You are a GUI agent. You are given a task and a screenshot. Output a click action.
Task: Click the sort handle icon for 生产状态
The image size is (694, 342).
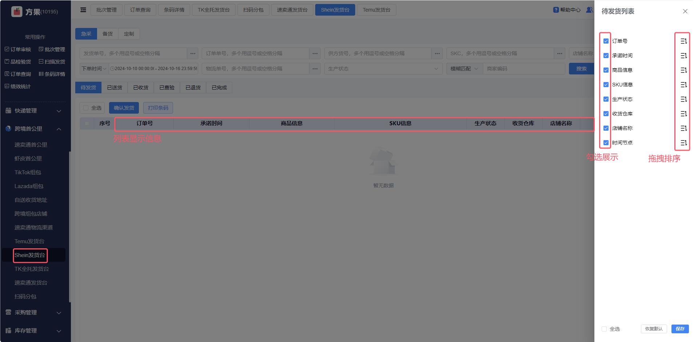[683, 99]
